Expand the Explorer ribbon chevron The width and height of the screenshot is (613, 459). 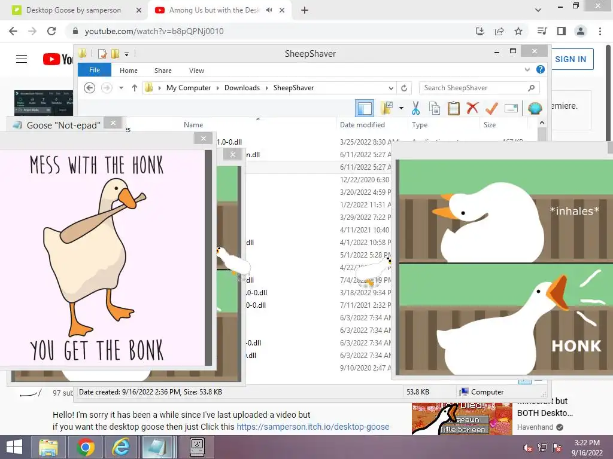[x=527, y=69]
